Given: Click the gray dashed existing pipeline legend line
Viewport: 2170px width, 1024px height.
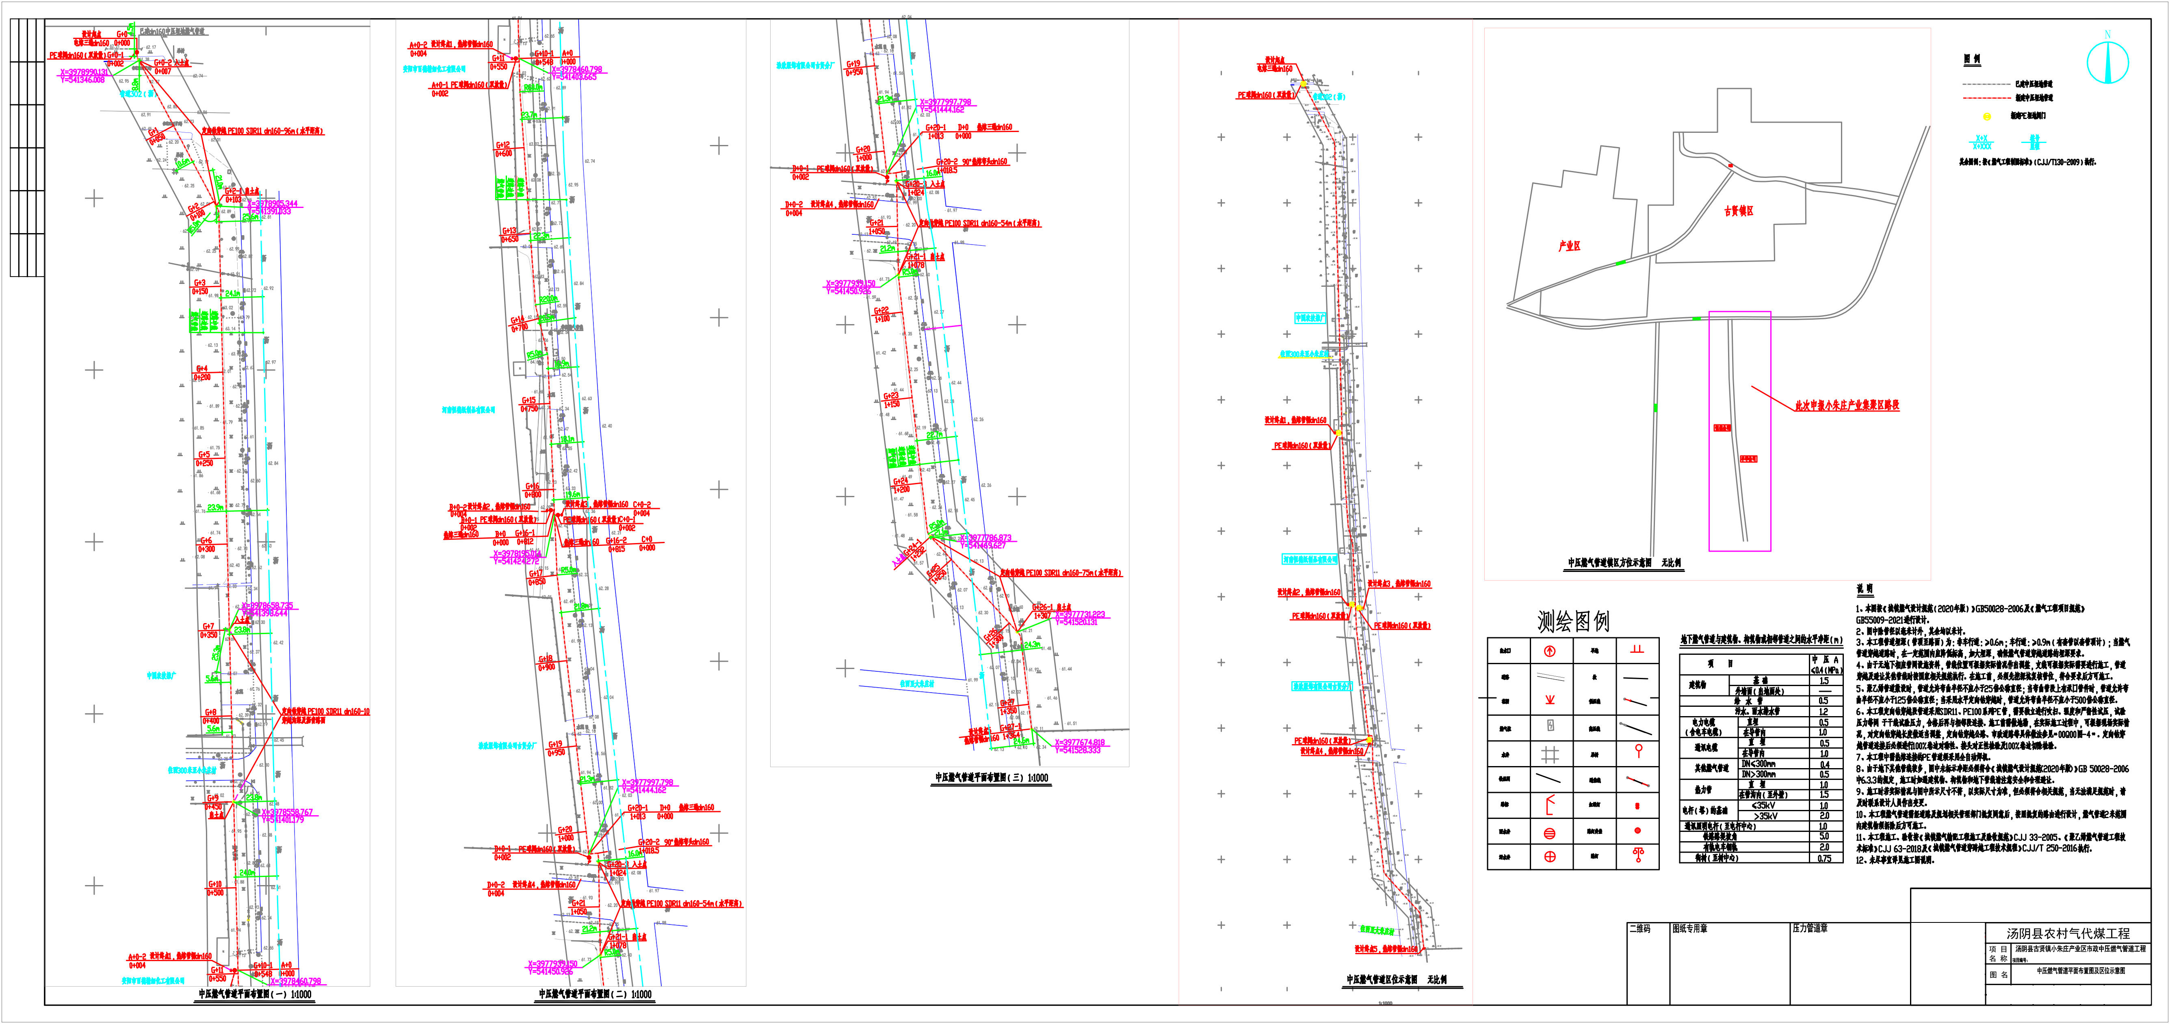Looking at the screenshot, I should (x=1986, y=84).
